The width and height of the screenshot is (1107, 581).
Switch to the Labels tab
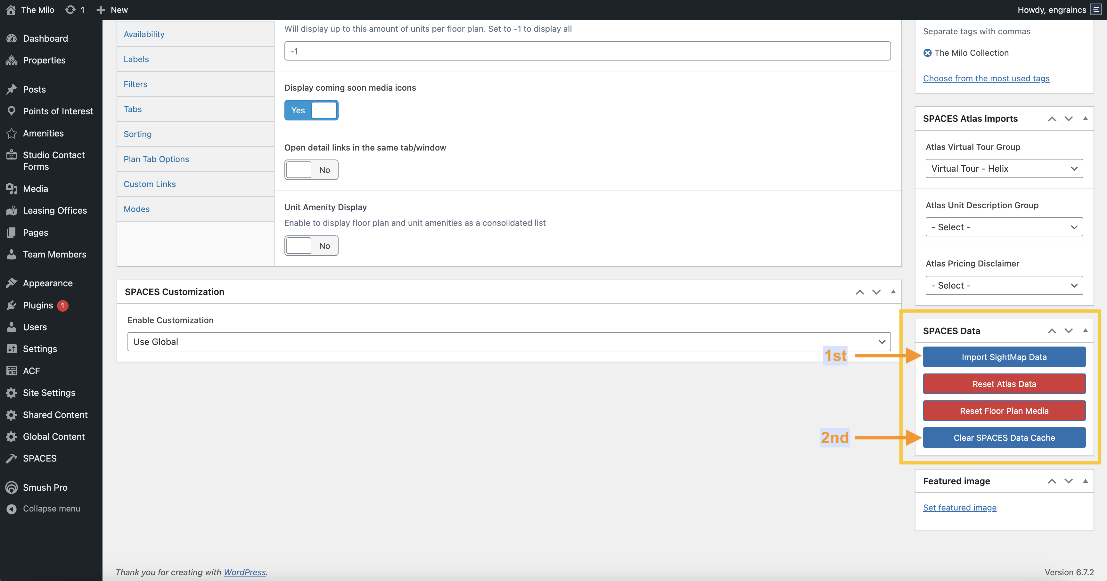click(195, 59)
